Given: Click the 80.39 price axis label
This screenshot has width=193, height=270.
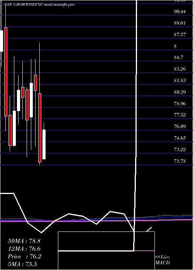Looking at the screenshot, I should pos(180,92).
